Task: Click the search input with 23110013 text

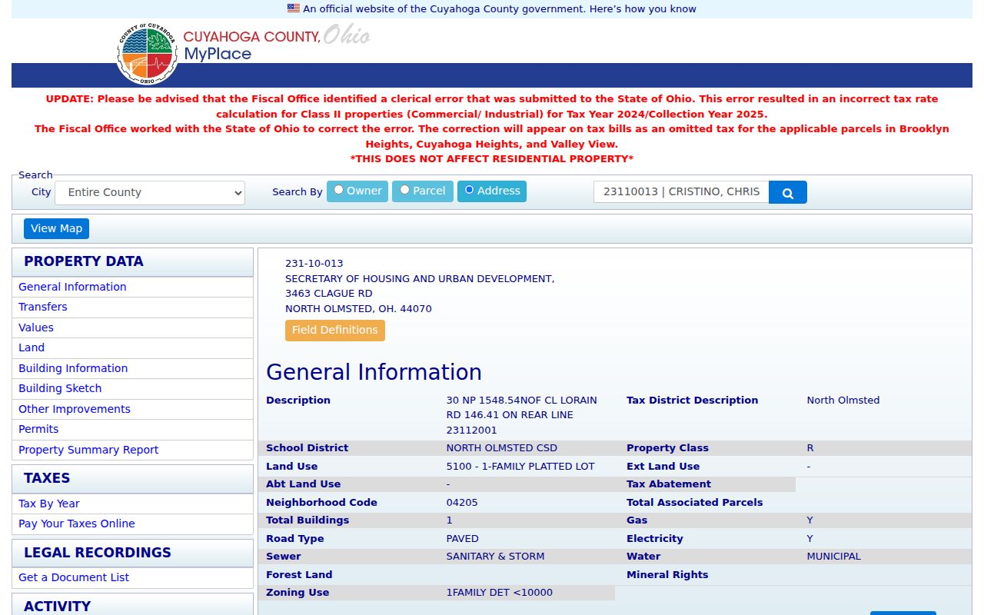Action: pyautogui.click(x=681, y=192)
